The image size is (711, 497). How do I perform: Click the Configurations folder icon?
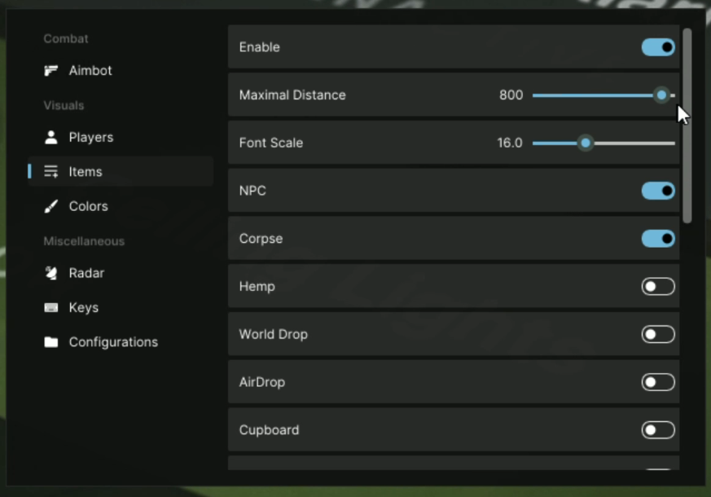click(51, 342)
